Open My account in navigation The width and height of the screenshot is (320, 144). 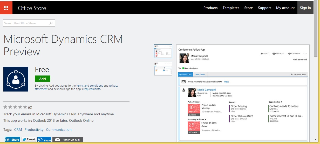285,8
